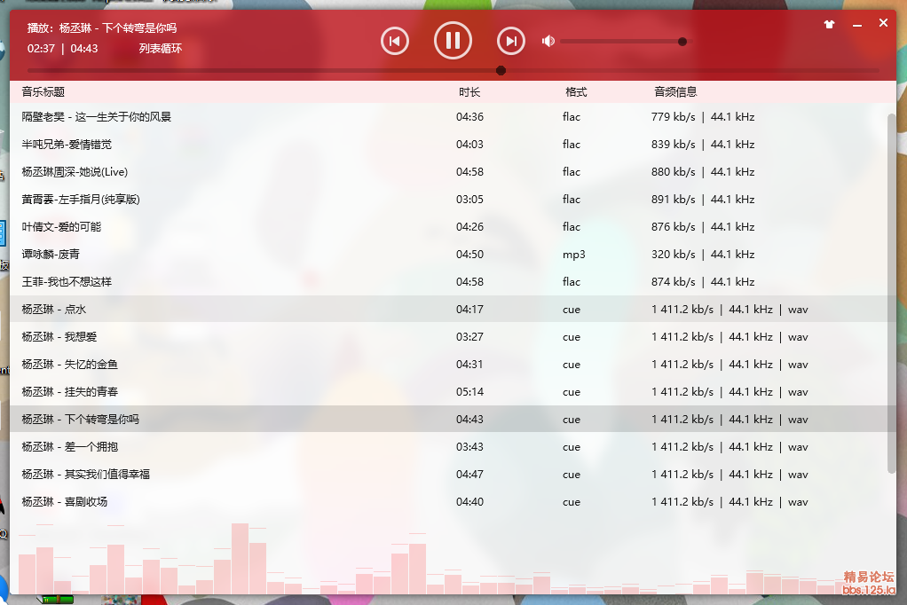This screenshot has width=907, height=605.
Task: Open the skin shirt icon
Action: coord(830,24)
